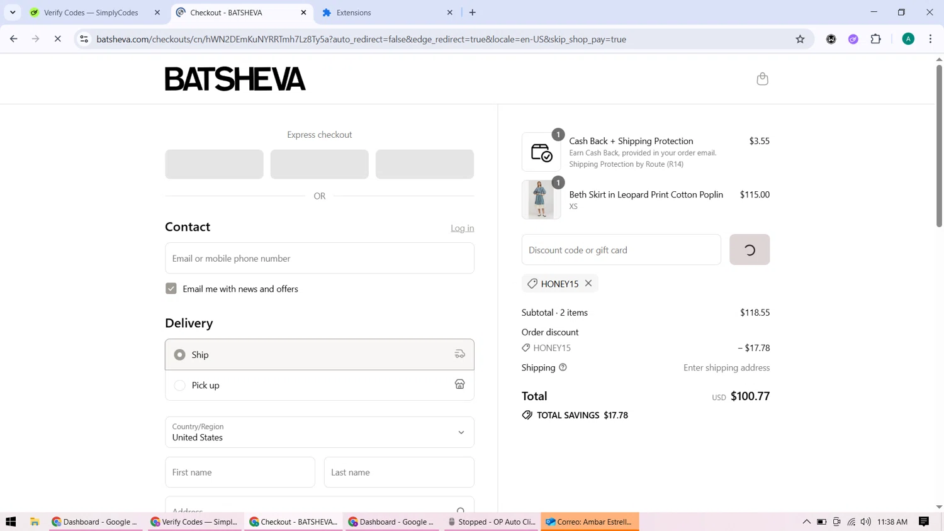The image size is (944, 531).
Task: Click the 'Enter shipping address' text
Action: tap(726, 367)
